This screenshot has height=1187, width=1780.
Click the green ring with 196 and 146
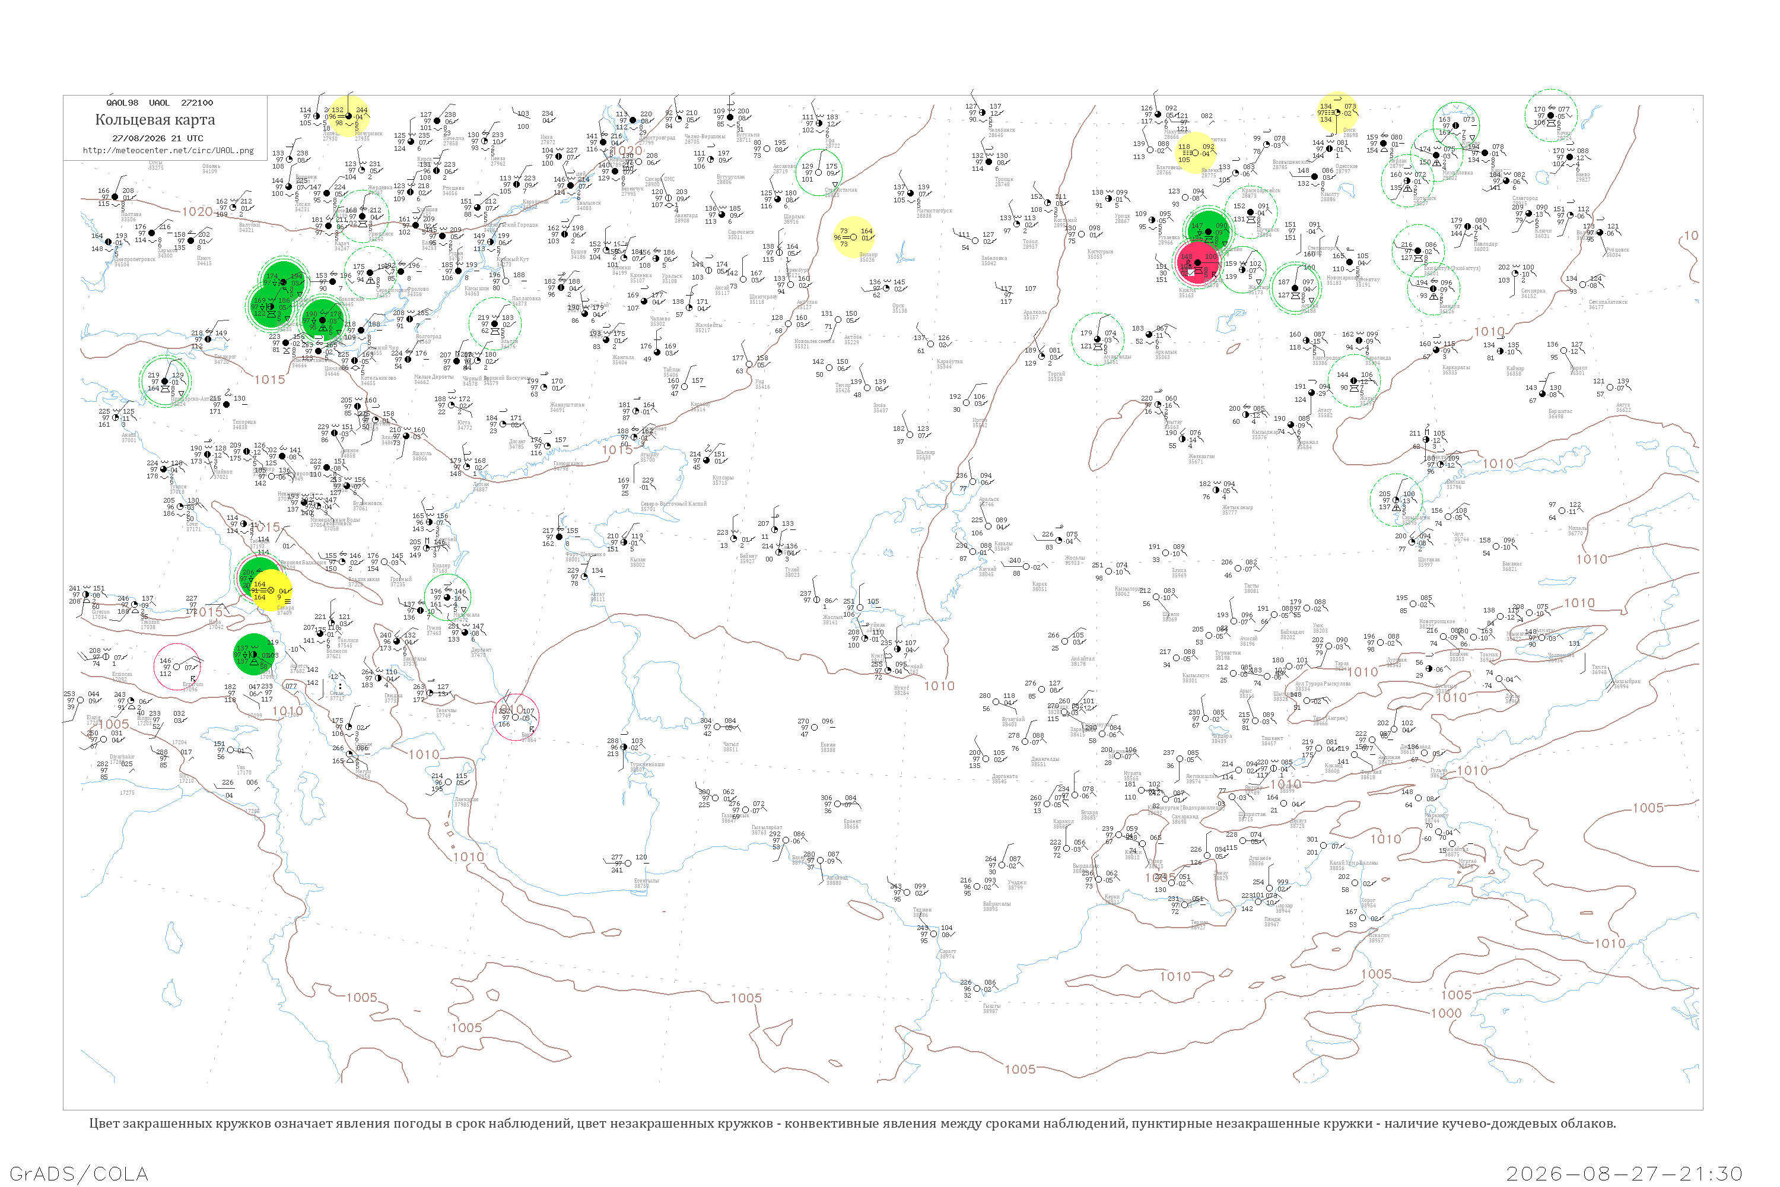point(448,597)
